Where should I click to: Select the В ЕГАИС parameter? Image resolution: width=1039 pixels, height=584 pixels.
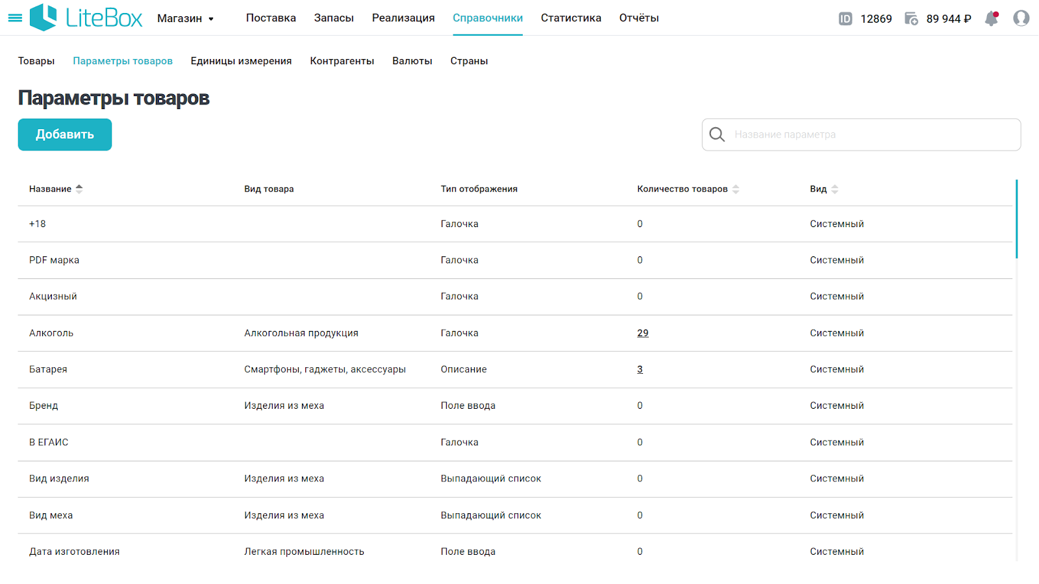tap(49, 442)
